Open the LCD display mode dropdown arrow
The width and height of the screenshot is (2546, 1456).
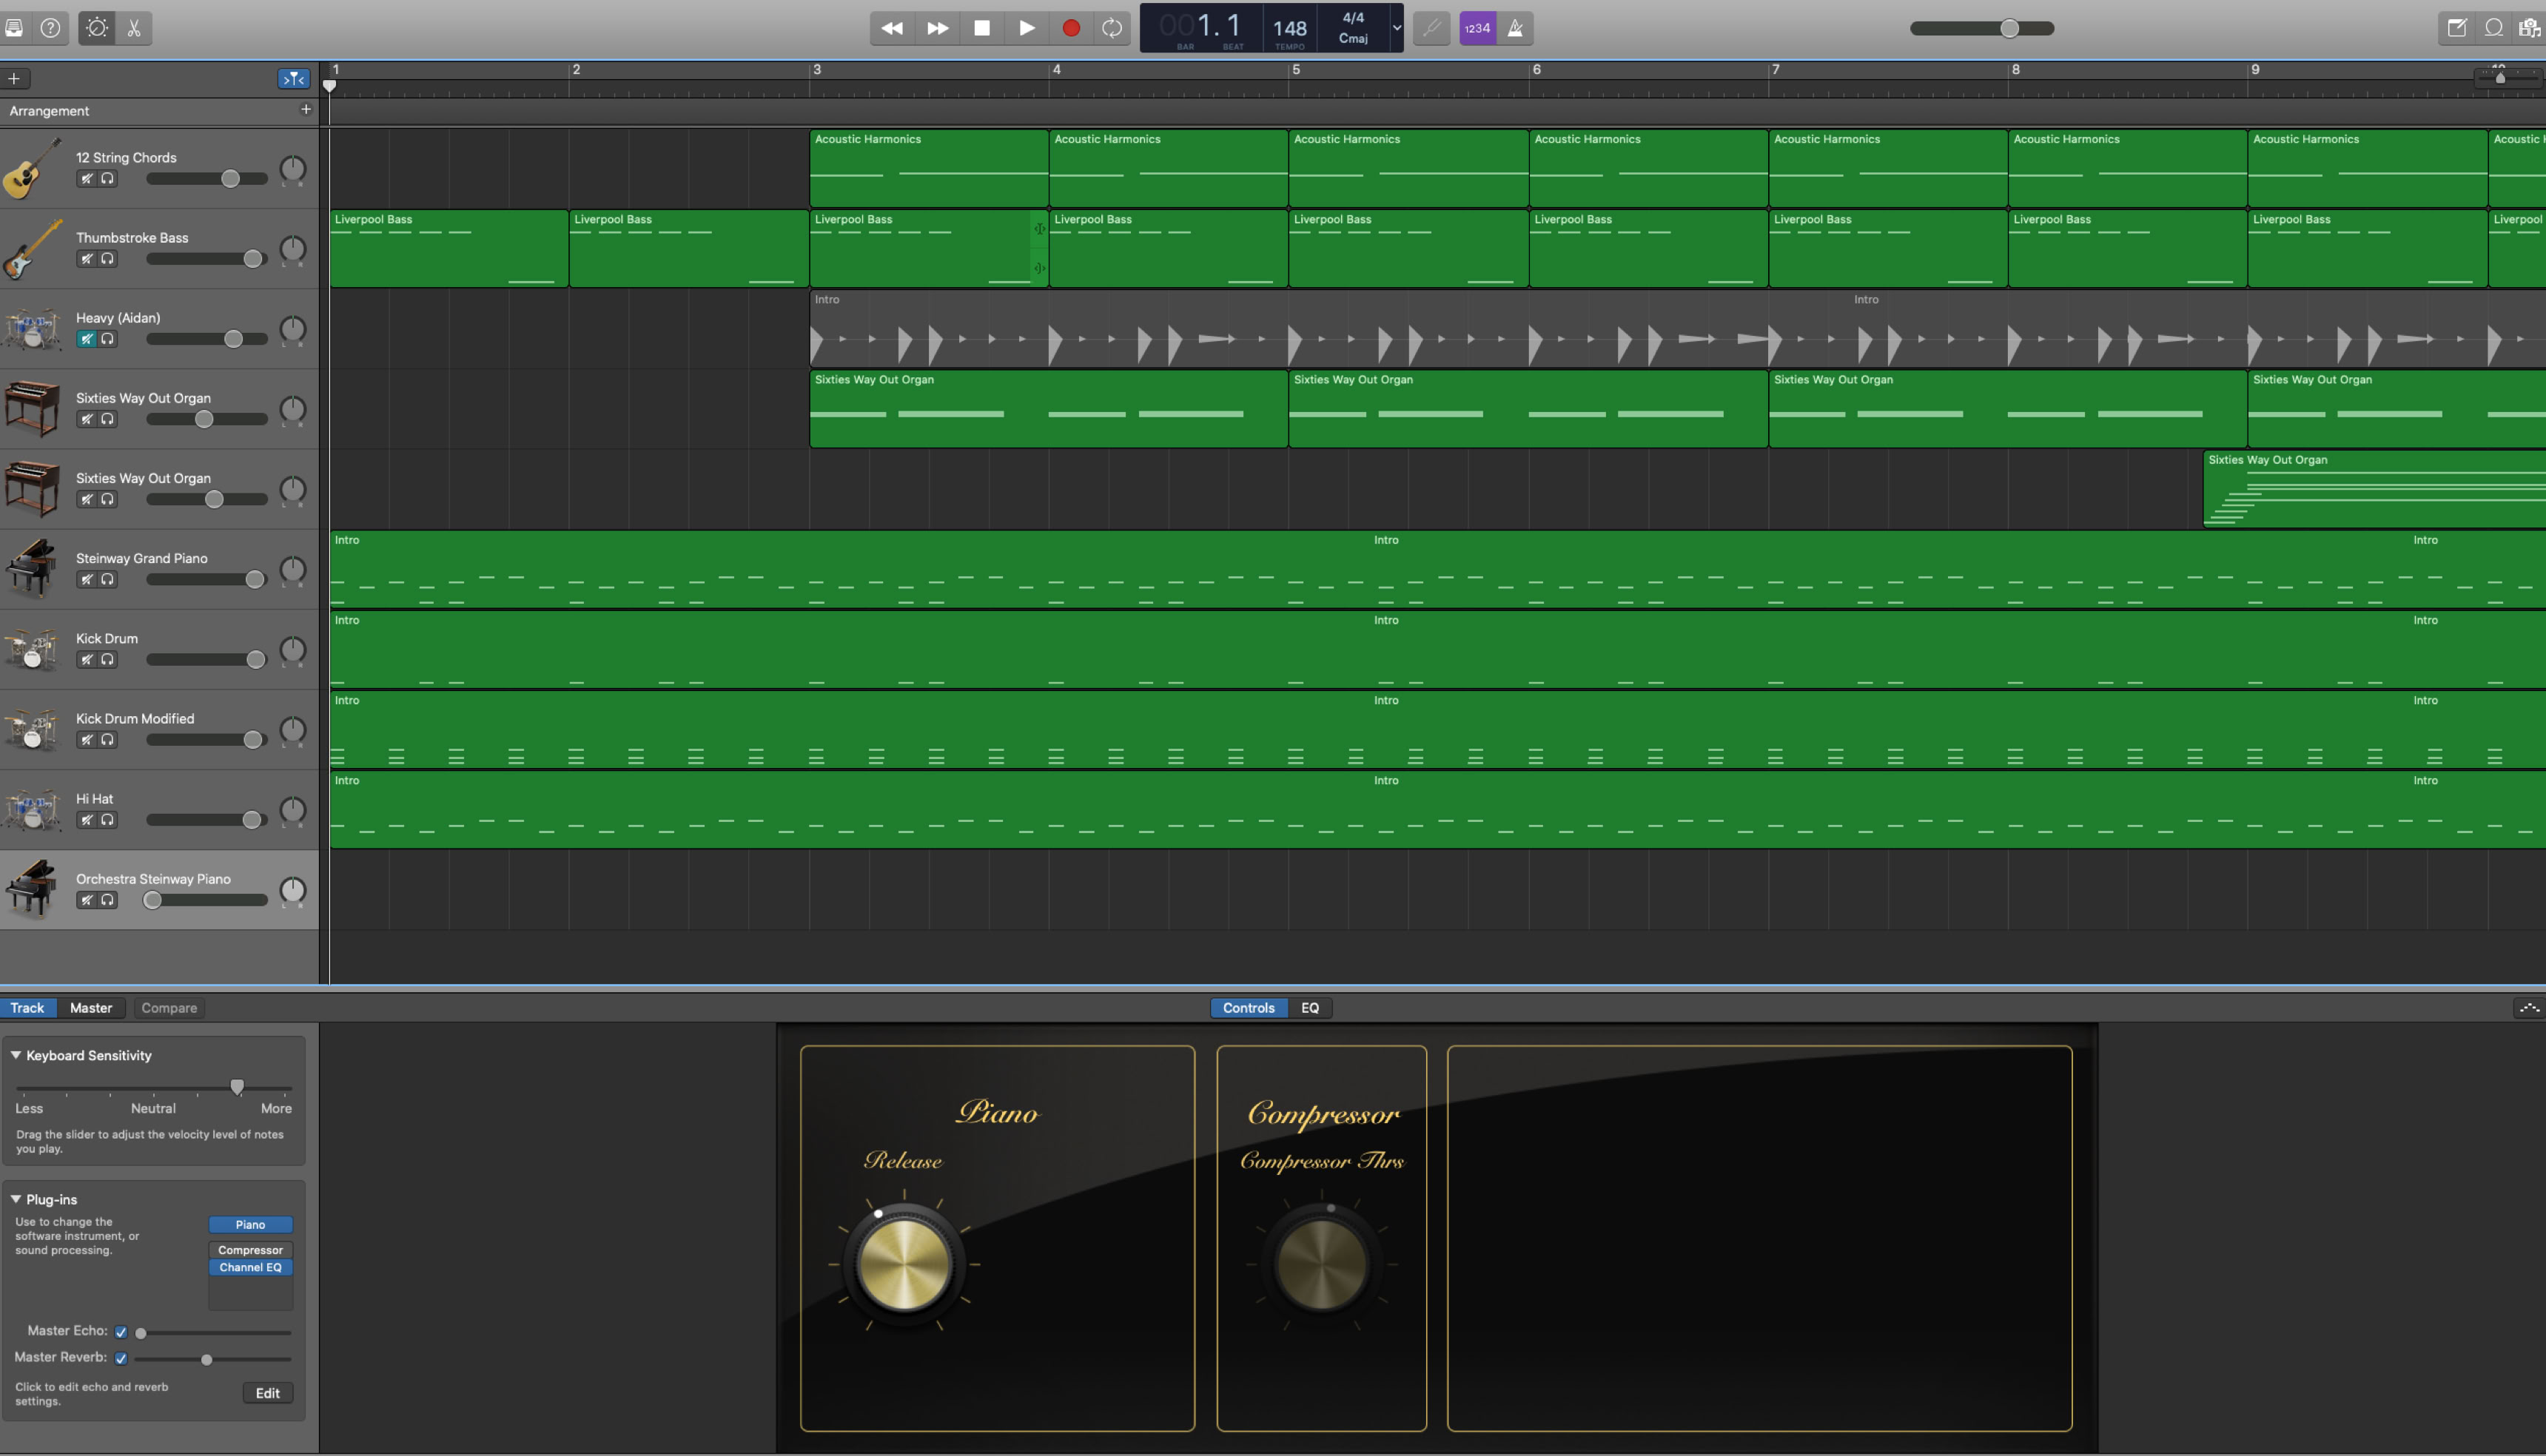coord(1397,28)
